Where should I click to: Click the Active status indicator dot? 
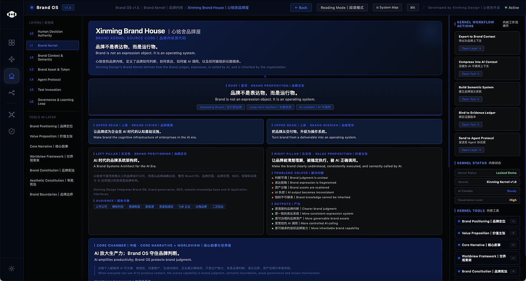(505, 8)
